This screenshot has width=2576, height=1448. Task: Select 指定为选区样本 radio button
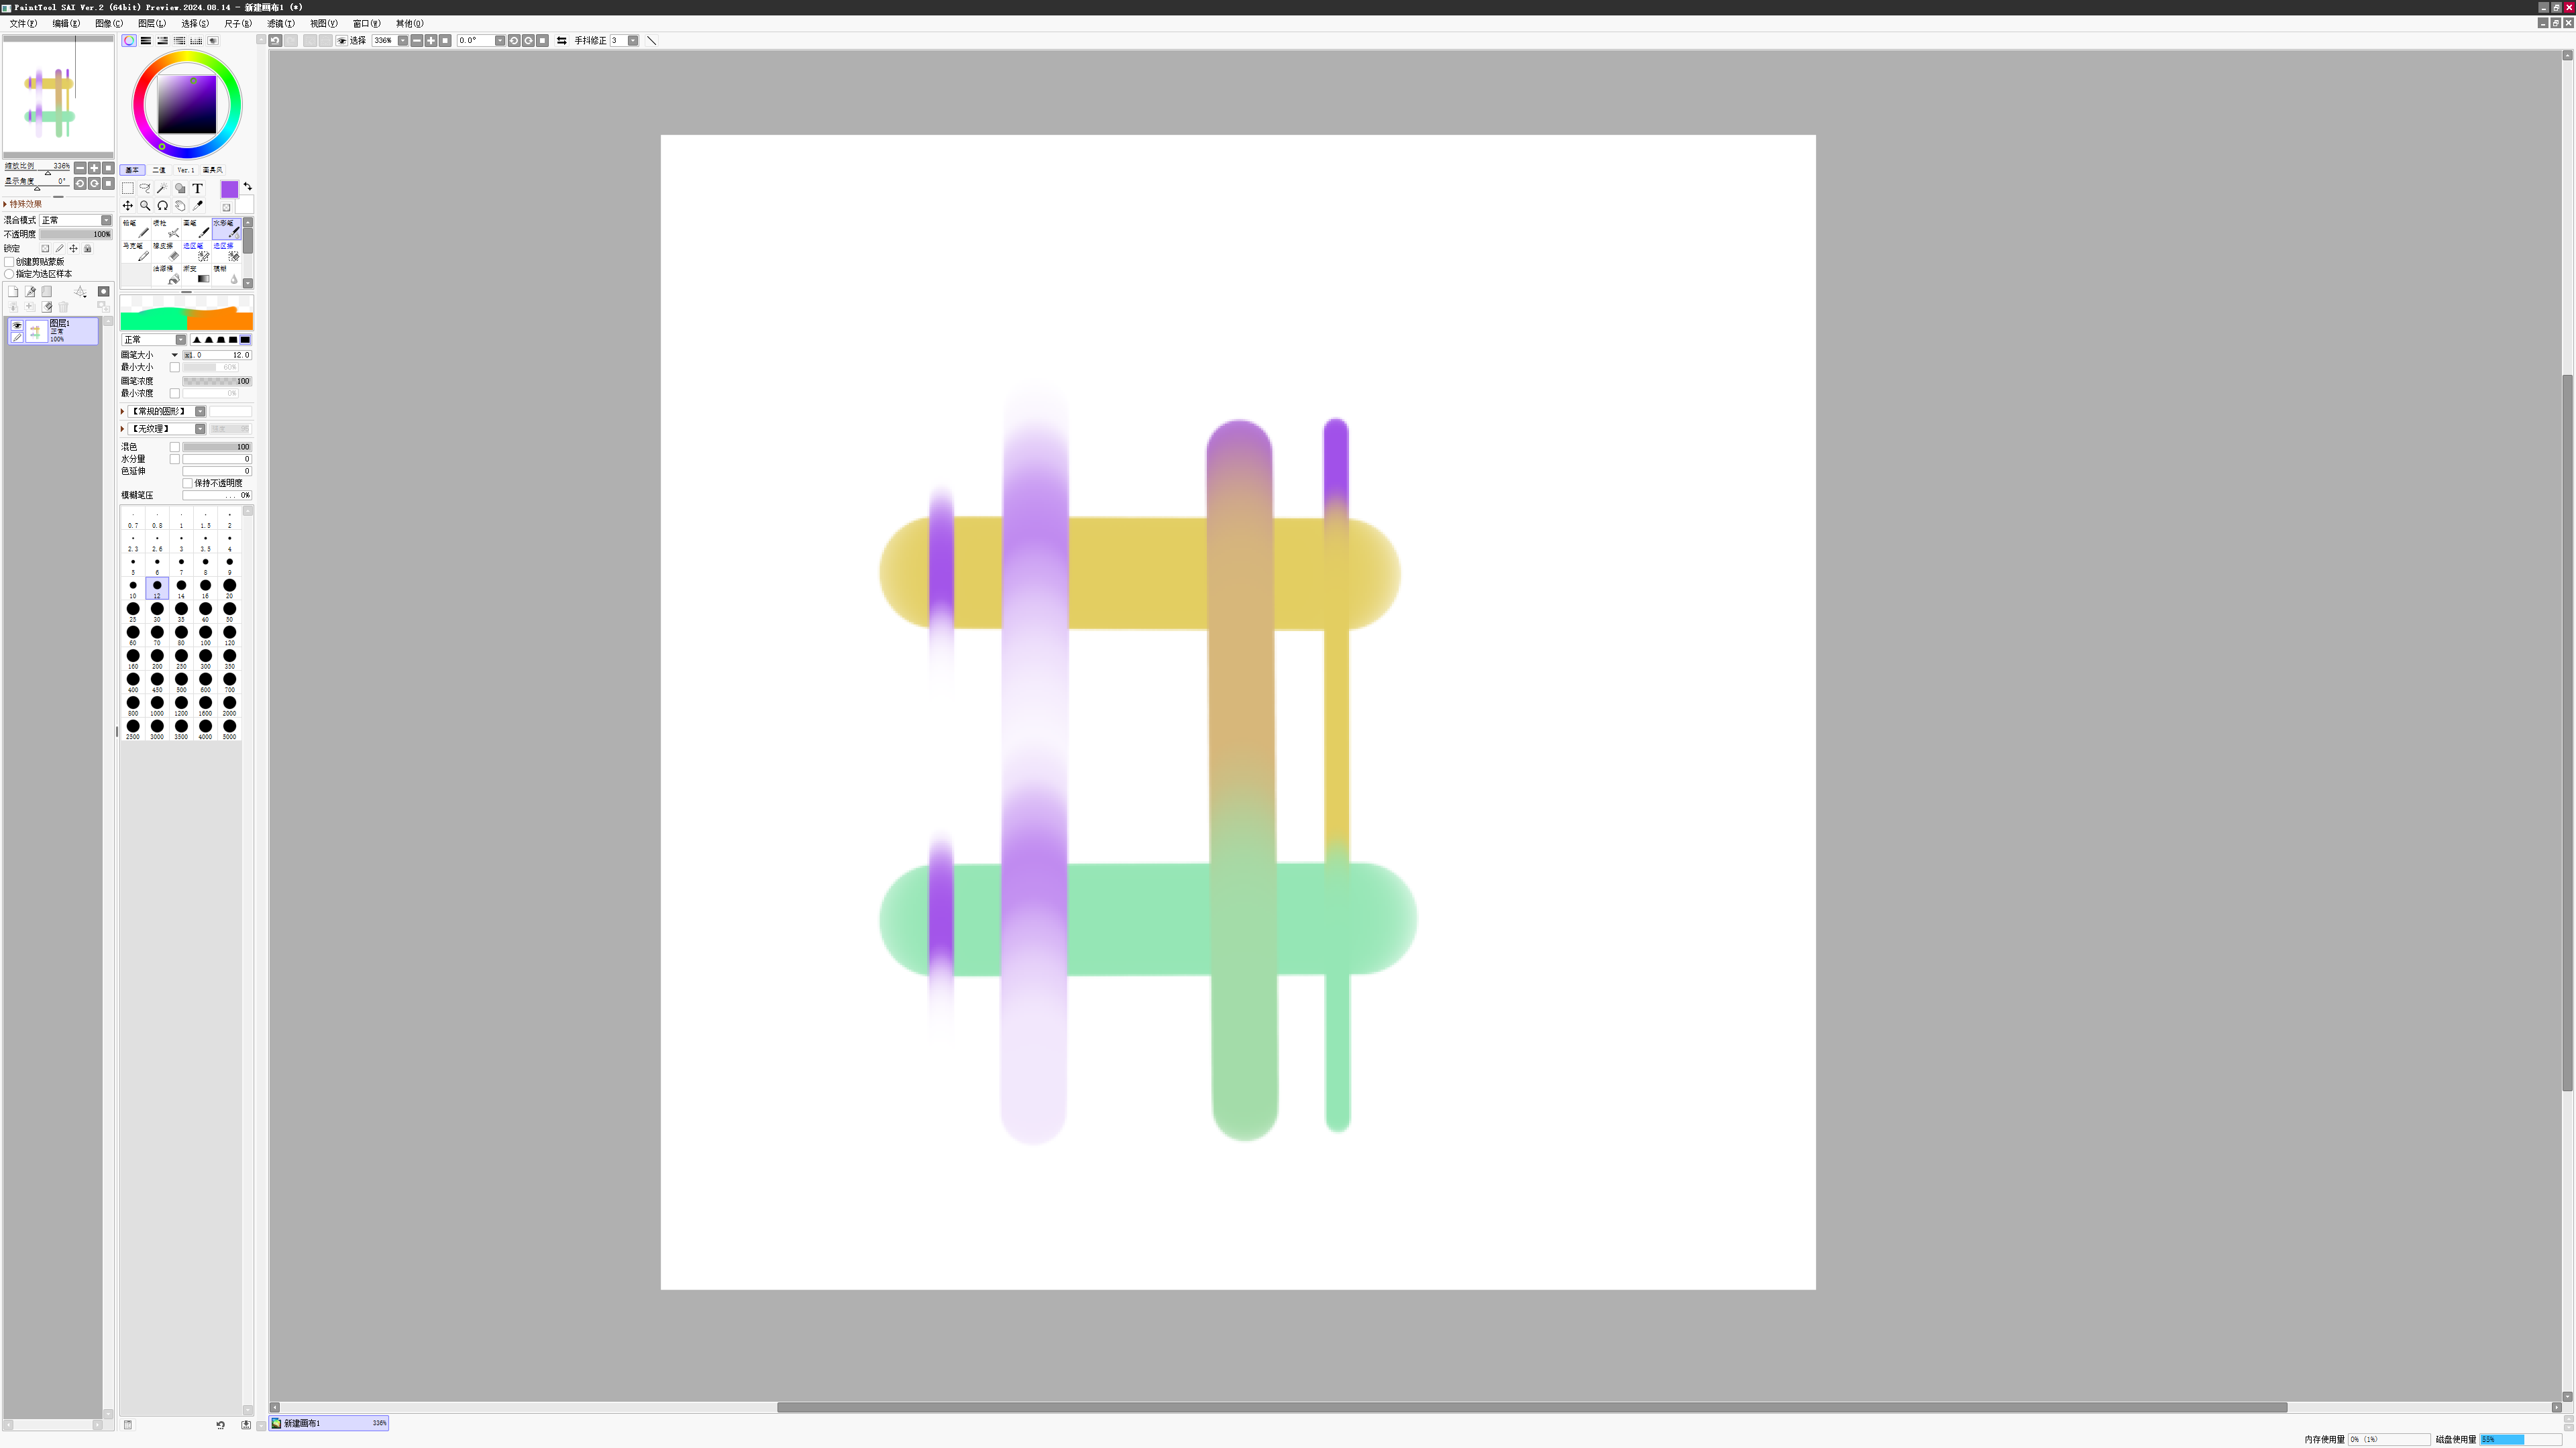pos(10,274)
